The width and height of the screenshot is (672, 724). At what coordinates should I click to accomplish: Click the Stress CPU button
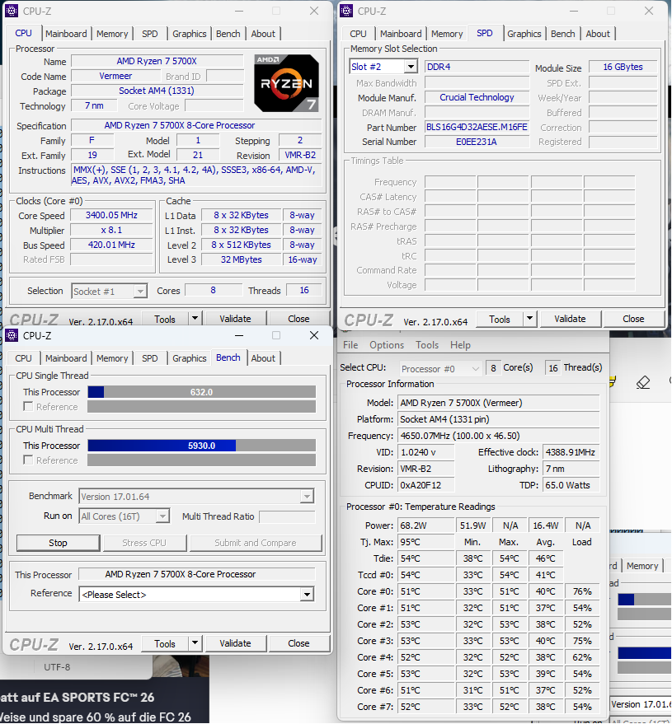click(144, 543)
